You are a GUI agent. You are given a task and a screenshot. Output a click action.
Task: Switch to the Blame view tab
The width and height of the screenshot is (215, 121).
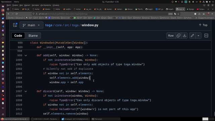click(x=33, y=36)
